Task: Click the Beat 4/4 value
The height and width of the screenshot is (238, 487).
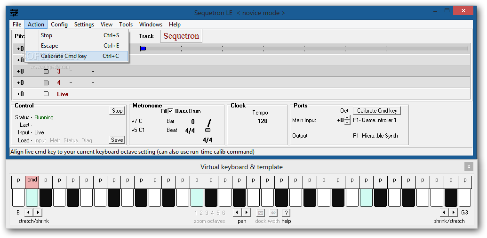Action: (x=190, y=131)
